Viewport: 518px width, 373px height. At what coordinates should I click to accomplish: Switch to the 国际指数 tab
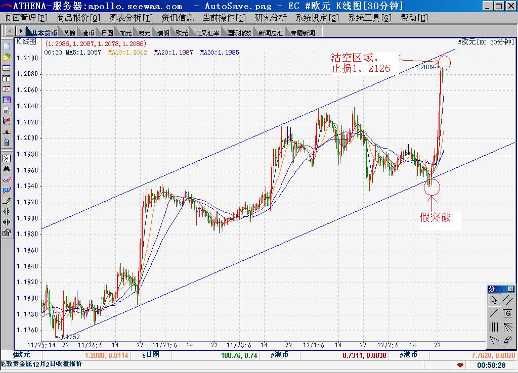coord(239,33)
